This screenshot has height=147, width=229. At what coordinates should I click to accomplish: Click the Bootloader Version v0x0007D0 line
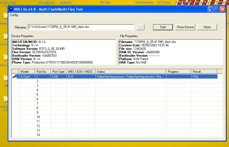(x=34, y=56)
